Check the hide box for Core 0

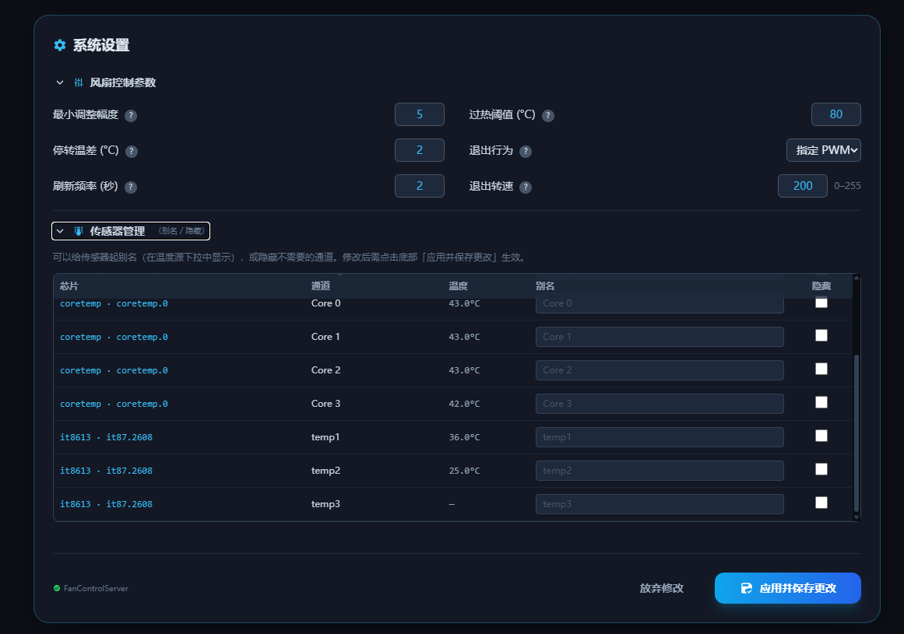(x=821, y=303)
